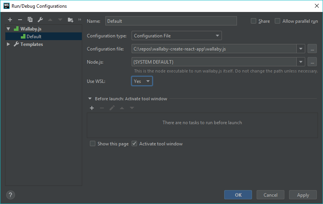The height and width of the screenshot is (204, 323).
Task: Add a before launch task
Action: [x=92, y=108]
